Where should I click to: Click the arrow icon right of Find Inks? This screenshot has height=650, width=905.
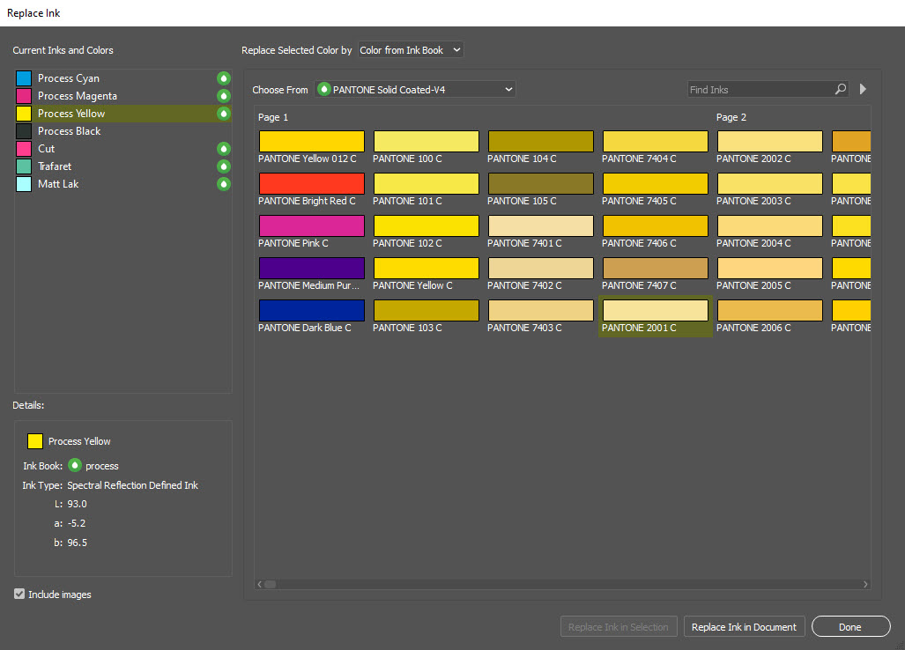coord(863,89)
